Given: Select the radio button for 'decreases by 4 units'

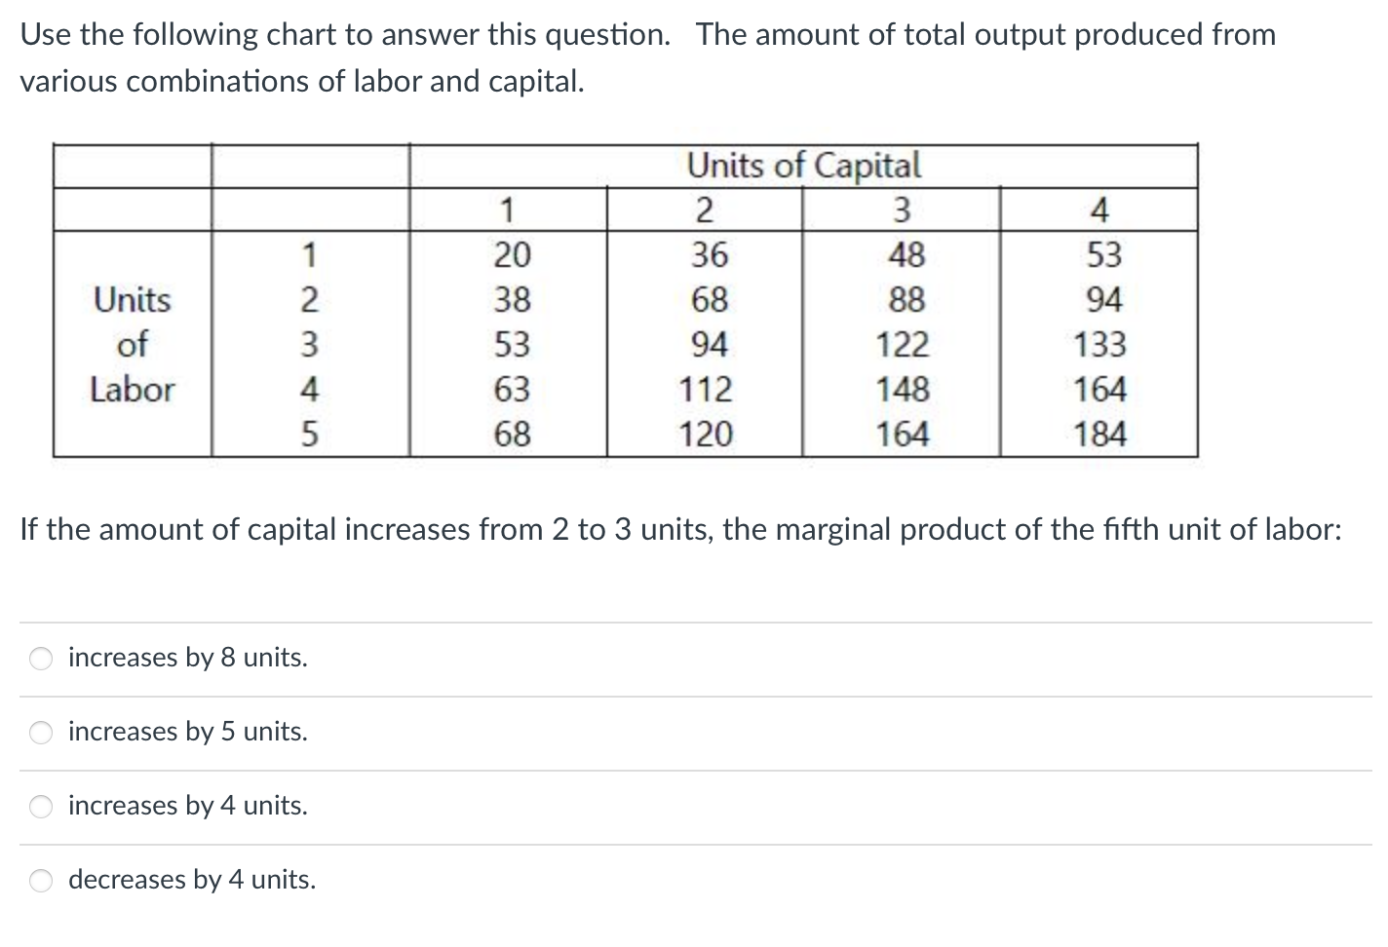Looking at the screenshot, I should (x=40, y=881).
